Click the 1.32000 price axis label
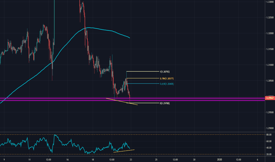 [269, 33]
